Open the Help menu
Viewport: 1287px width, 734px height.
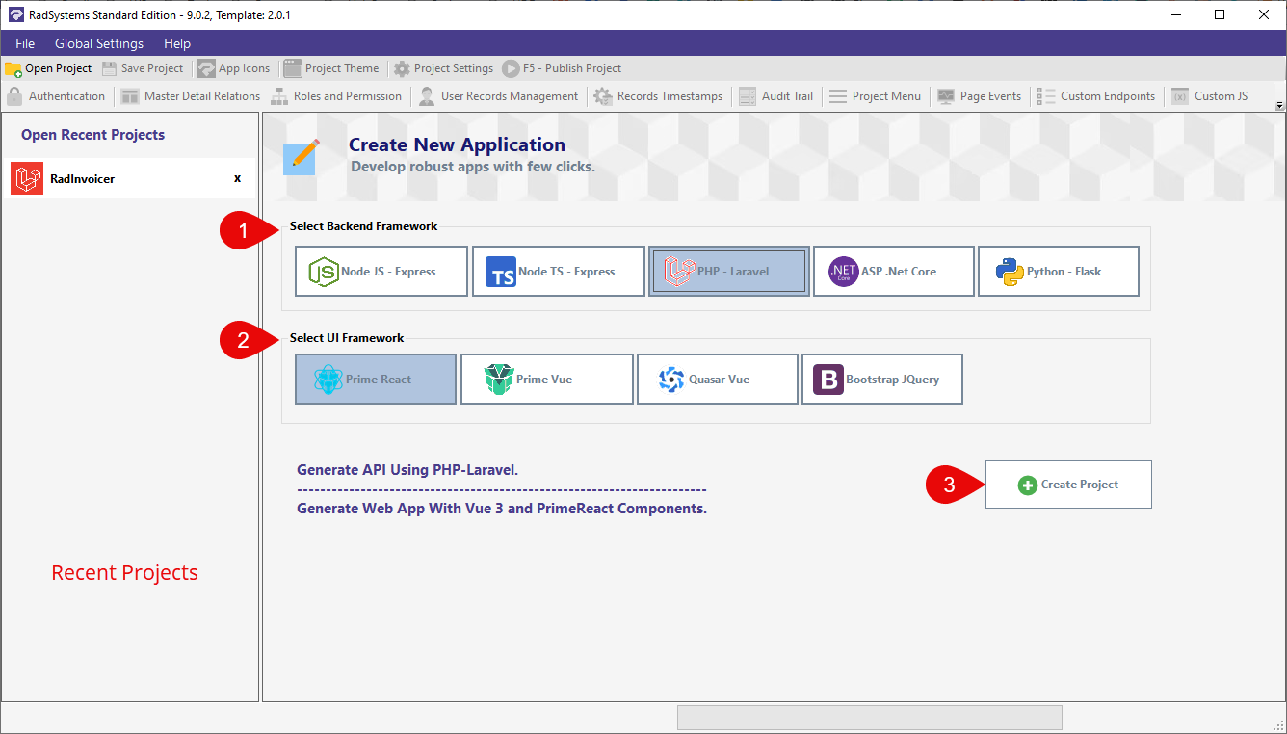[177, 43]
